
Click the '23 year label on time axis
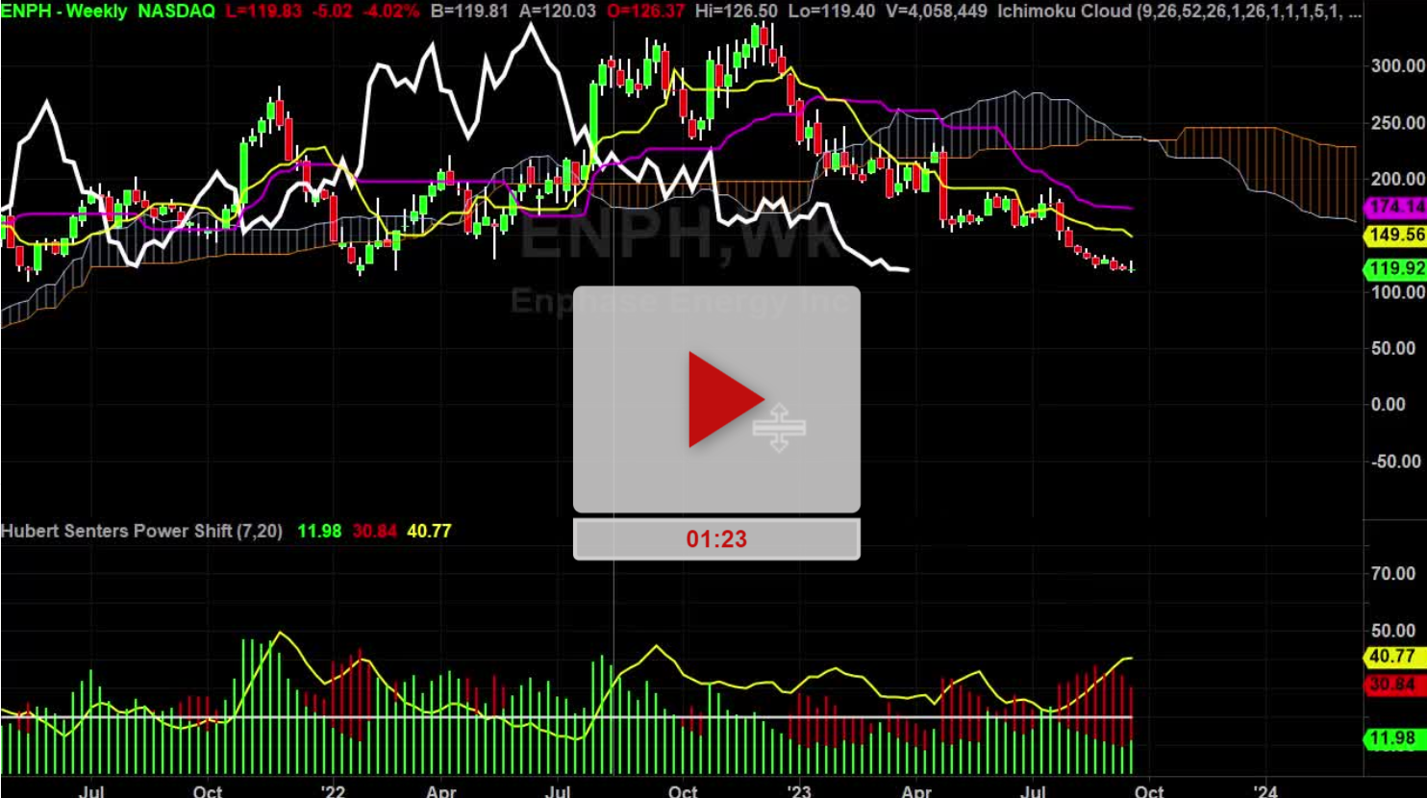tap(798, 791)
